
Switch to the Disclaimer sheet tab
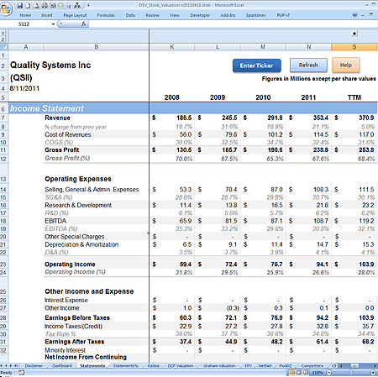tap(34, 365)
